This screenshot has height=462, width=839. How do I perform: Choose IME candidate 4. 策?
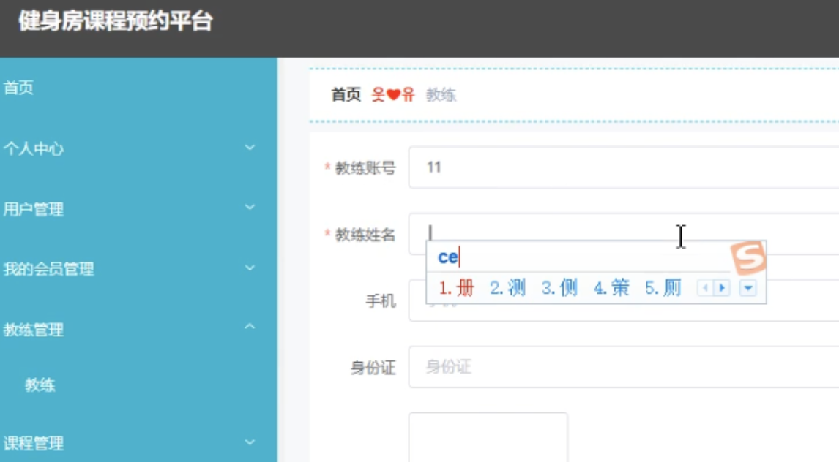point(611,289)
